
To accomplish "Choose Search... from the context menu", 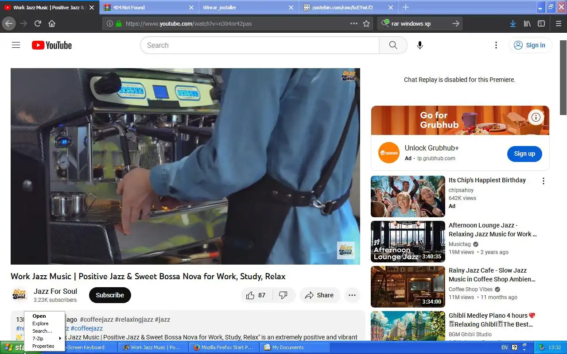I will [45, 331].
